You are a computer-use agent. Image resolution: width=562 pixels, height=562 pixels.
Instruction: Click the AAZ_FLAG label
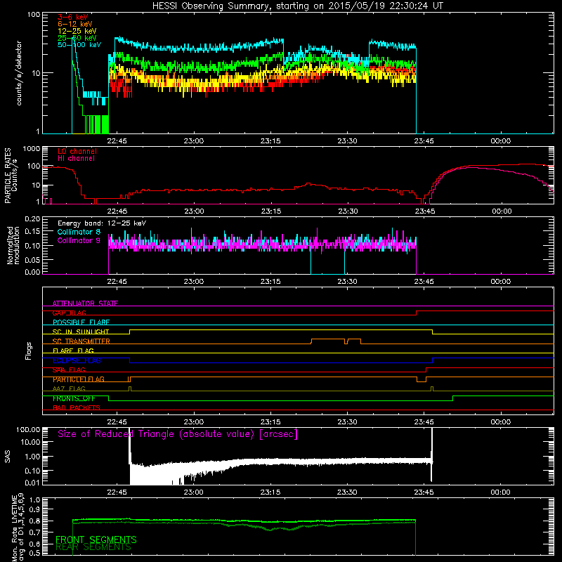[x=69, y=389]
